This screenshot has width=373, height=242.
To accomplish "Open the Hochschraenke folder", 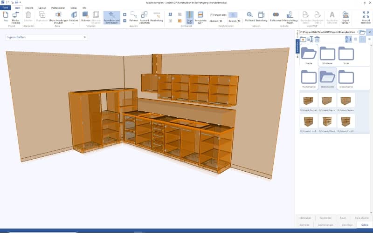I will pos(309,79).
